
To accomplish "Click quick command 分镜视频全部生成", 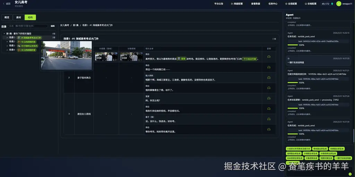I will click(x=329, y=153).
